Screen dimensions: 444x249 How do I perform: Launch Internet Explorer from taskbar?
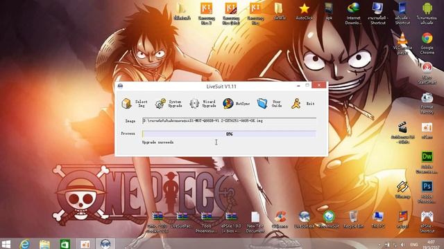(25, 244)
